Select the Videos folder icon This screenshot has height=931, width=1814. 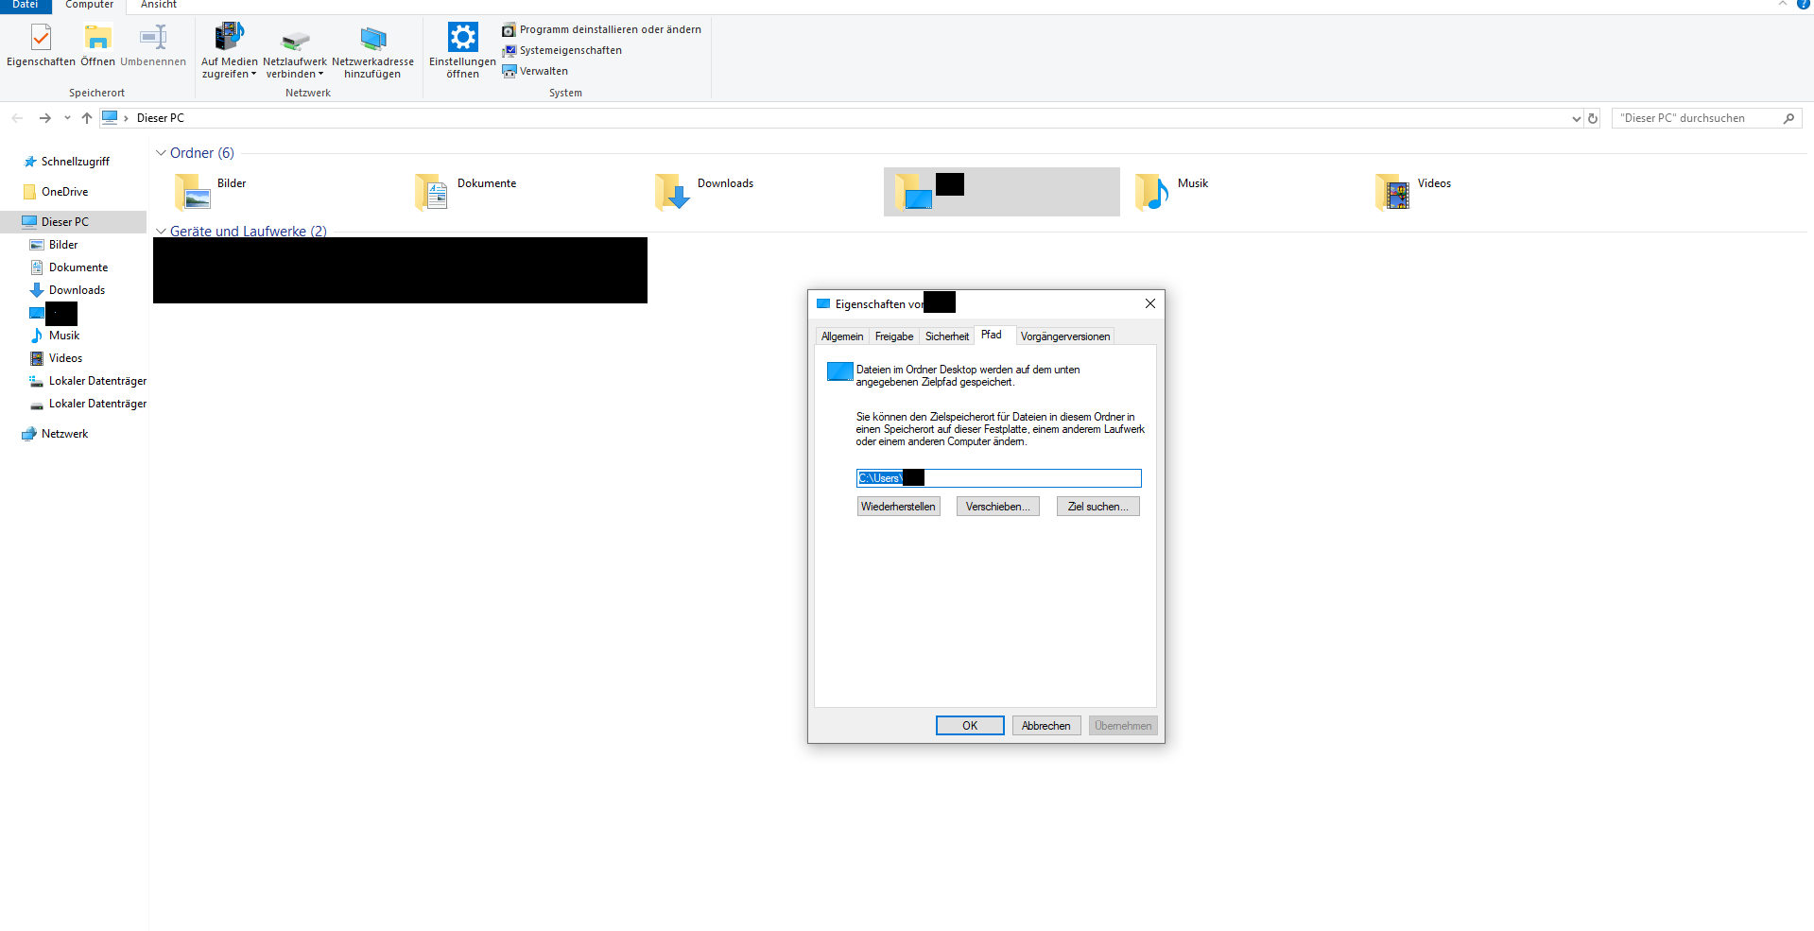1392,192
